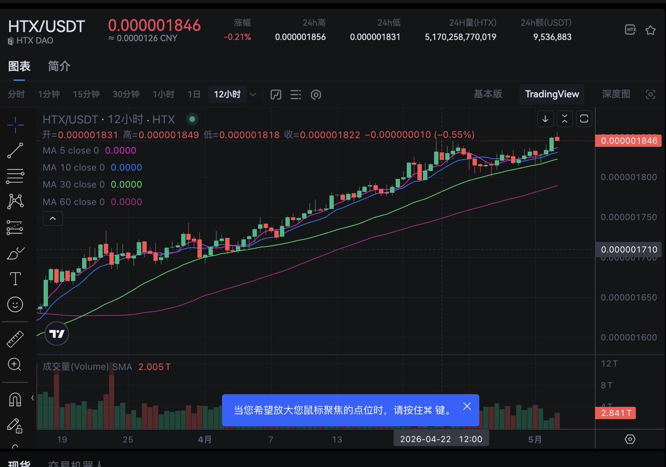Switch to 基本版 chart mode
Viewport: 666px width, 467px height.
tap(488, 94)
